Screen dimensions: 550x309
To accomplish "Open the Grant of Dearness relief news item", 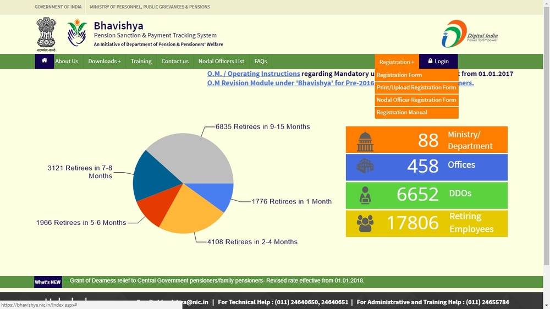I will coord(217,280).
